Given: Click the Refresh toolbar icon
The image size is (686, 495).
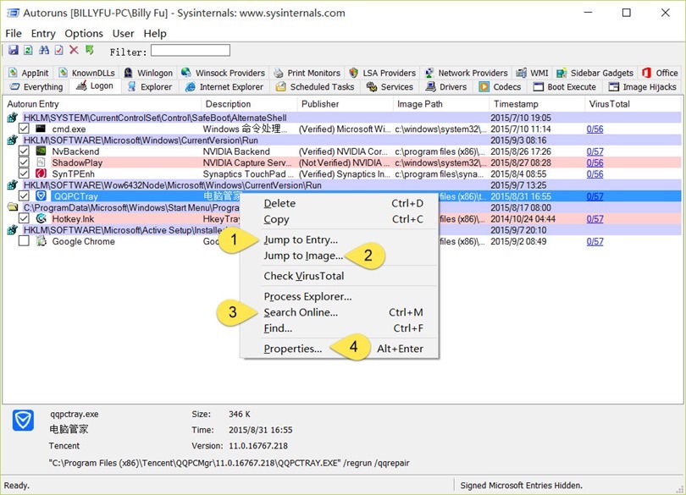Looking at the screenshot, I should point(28,50).
